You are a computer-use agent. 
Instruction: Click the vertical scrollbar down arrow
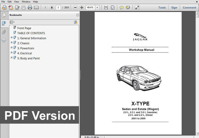(197, 134)
